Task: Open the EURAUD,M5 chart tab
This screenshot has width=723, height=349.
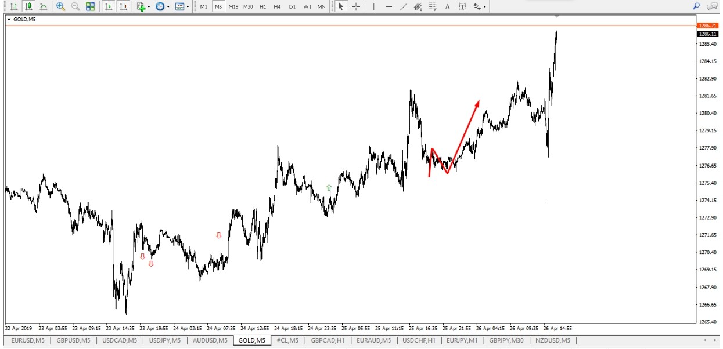Action: click(374, 340)
